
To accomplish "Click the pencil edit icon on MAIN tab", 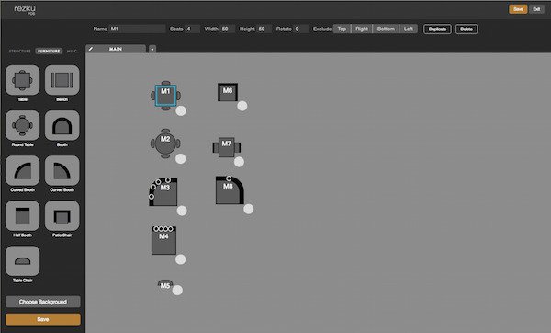I will 91,49.
